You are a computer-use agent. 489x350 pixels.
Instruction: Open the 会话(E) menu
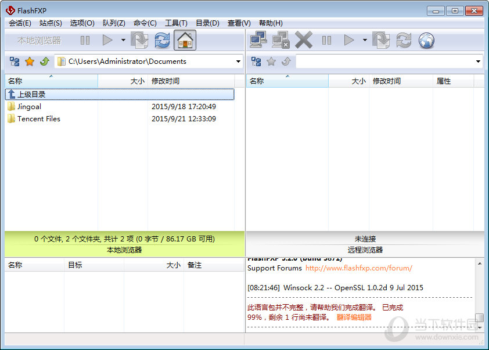[x=20, y=23]
